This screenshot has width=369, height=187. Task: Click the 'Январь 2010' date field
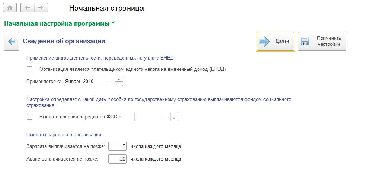(x=85, y=81)
